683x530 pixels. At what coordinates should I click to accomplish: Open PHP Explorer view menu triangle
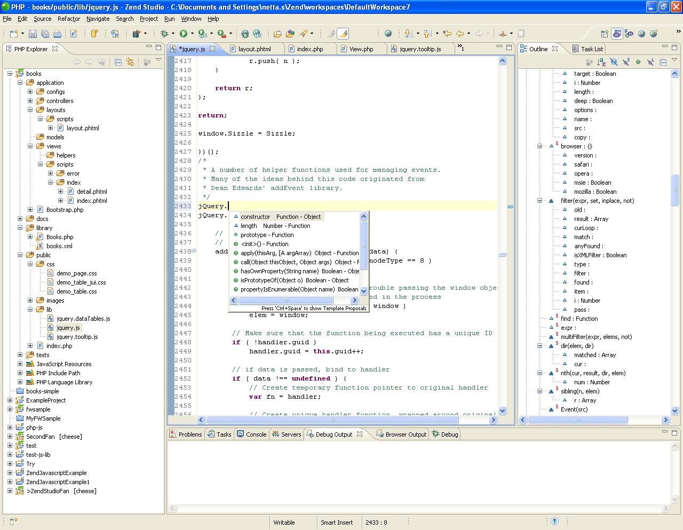[158, 60]
